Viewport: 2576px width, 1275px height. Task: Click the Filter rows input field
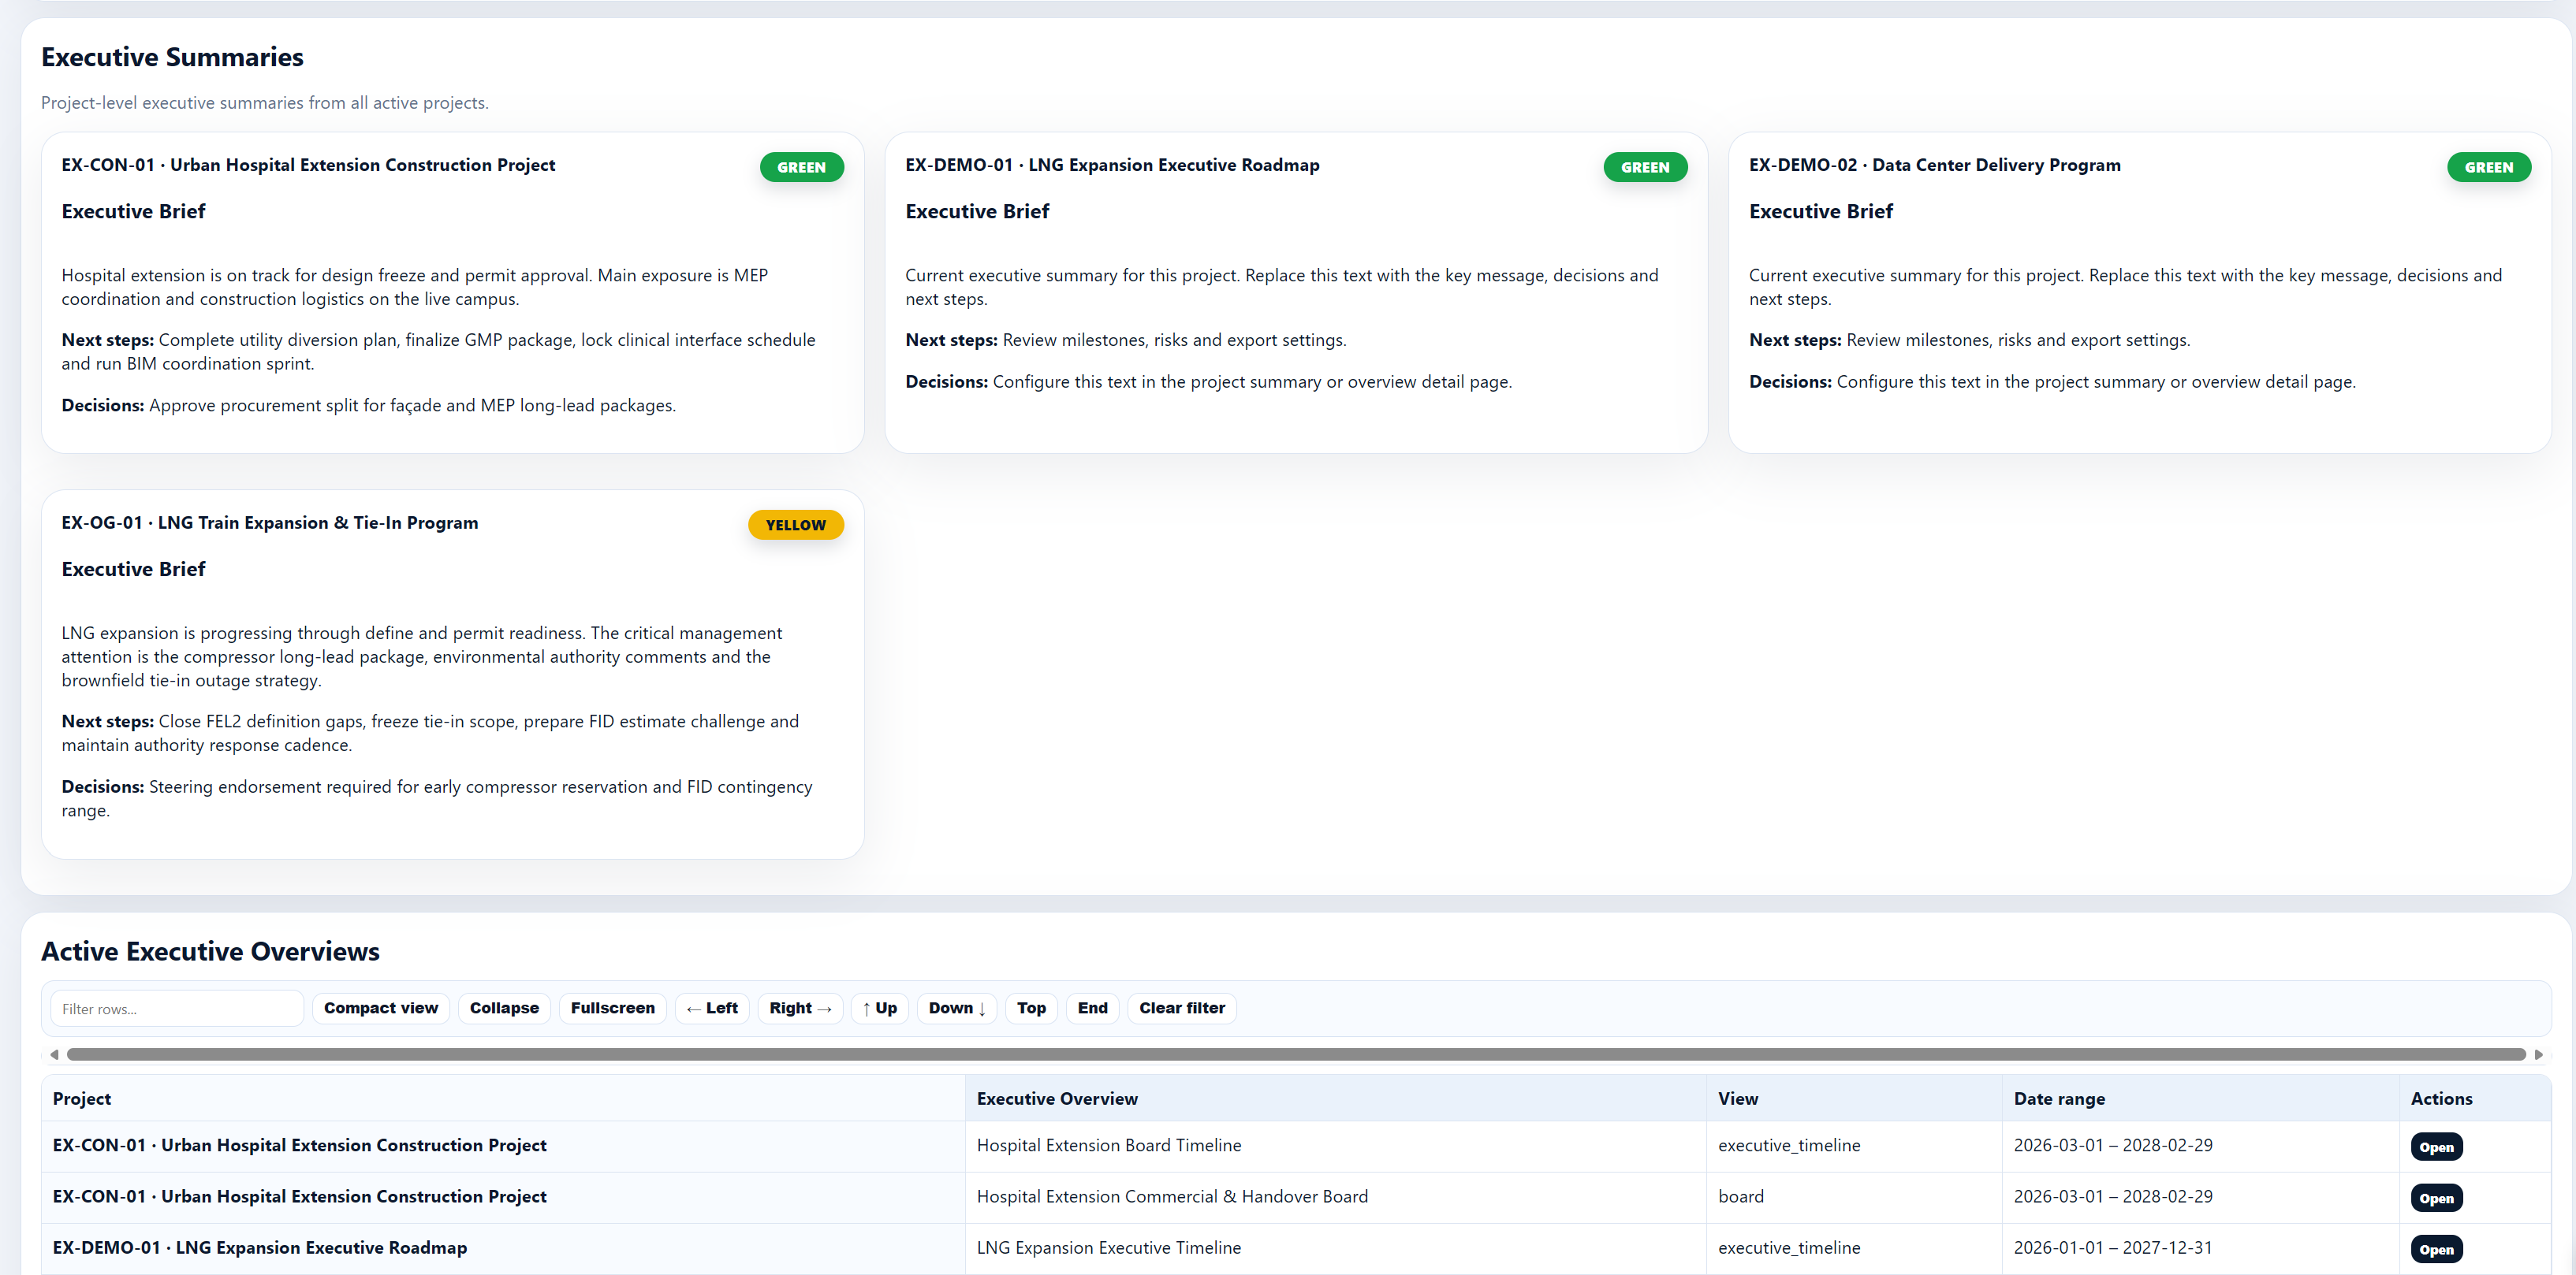(x=177, y=1008)
